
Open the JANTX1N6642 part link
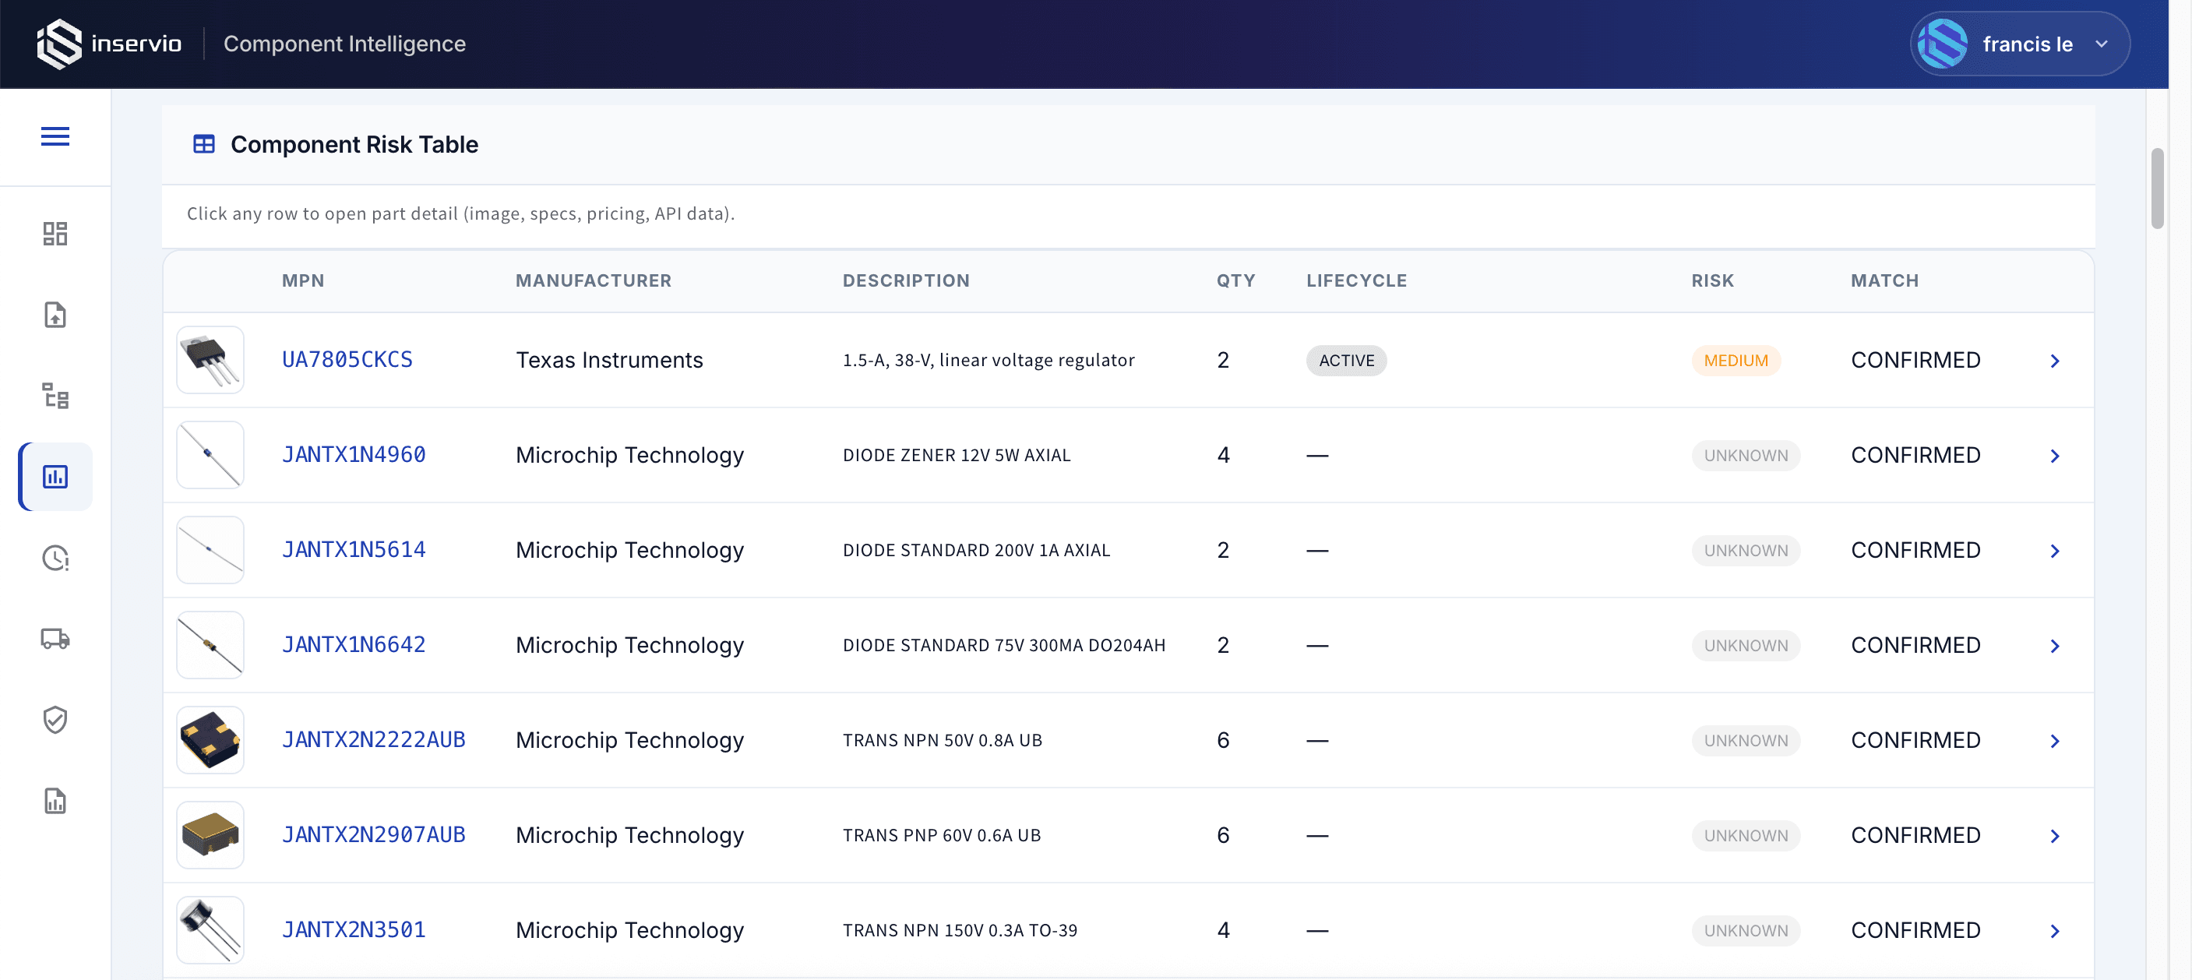click(354, 645)
